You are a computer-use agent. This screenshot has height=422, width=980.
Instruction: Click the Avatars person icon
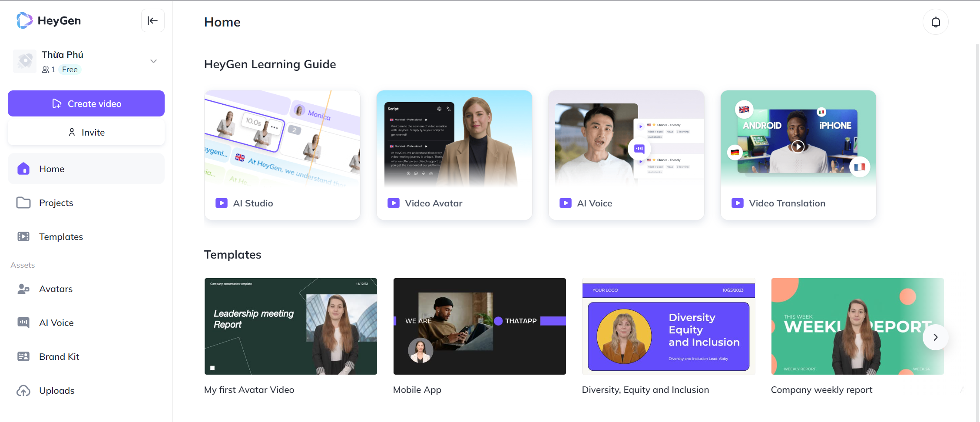[x=23, y=289]
